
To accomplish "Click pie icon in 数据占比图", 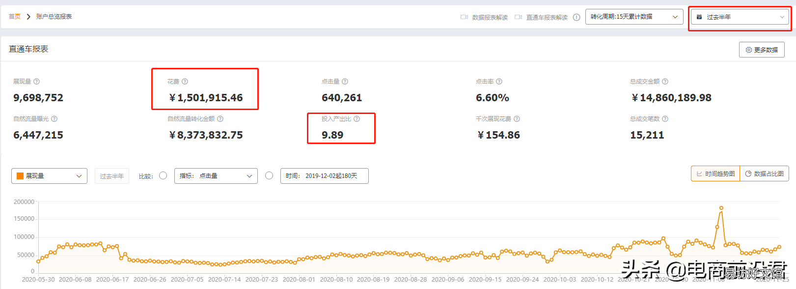I will [748, 174].
